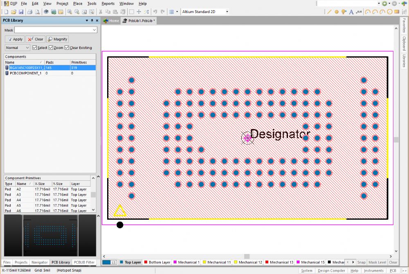Toggle the Zoom checkbox
Screen dimensions: 409x274
[x=51, y=48]
